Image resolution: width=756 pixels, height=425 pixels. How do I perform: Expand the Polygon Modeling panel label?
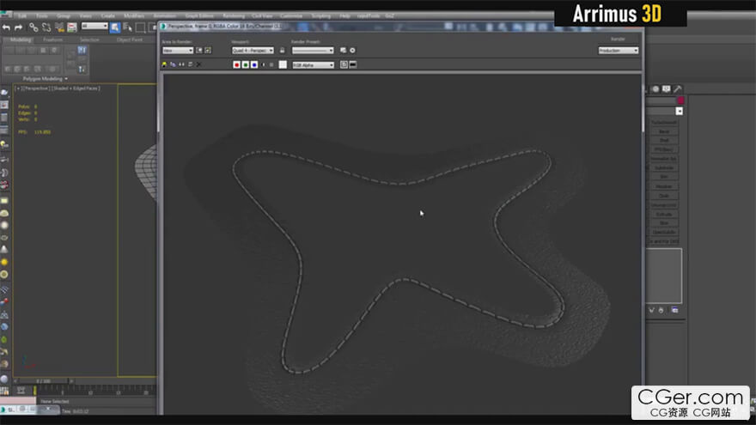click(x=43, y=78)
